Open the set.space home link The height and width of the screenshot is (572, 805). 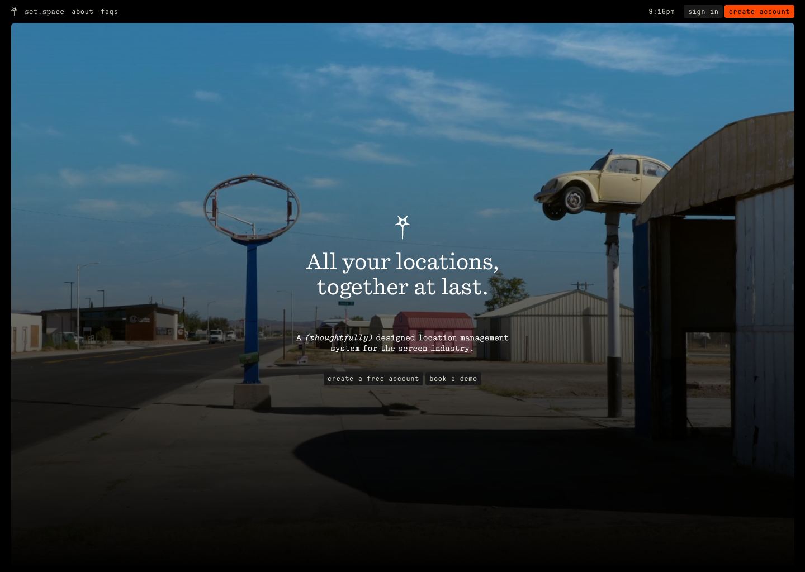click(44, 12)
